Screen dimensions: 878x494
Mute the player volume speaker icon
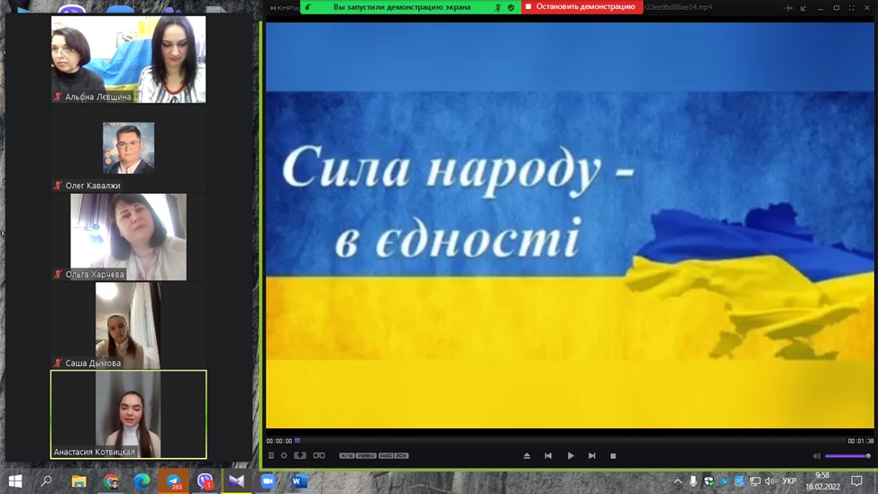tap(817, 456)
